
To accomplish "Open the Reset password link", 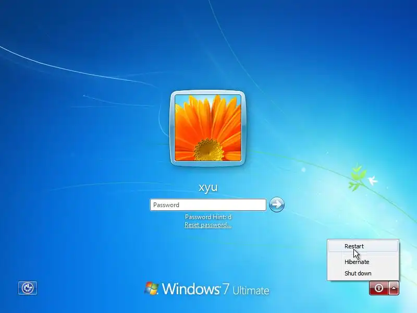I will 208,225.
